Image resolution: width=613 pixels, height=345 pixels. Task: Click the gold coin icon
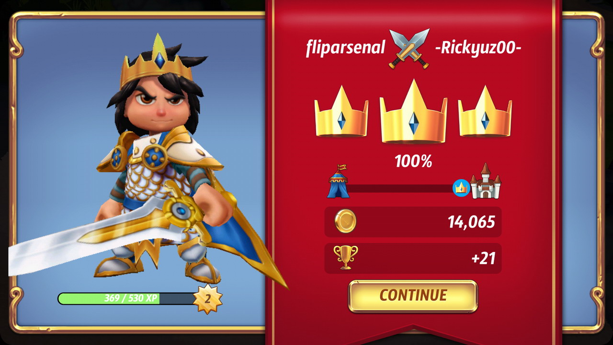coord(345,222)
